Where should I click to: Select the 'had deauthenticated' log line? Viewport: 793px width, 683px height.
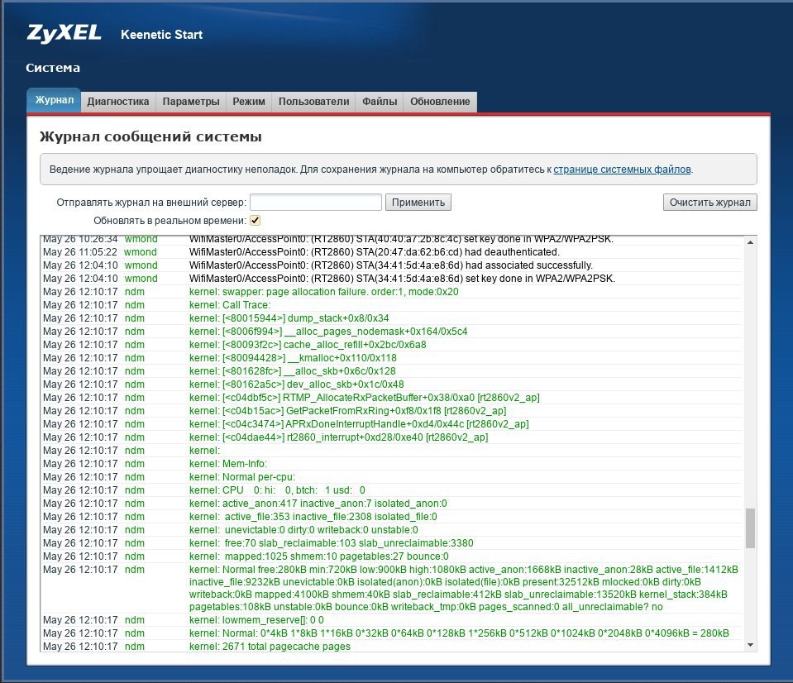pos(392,251)
